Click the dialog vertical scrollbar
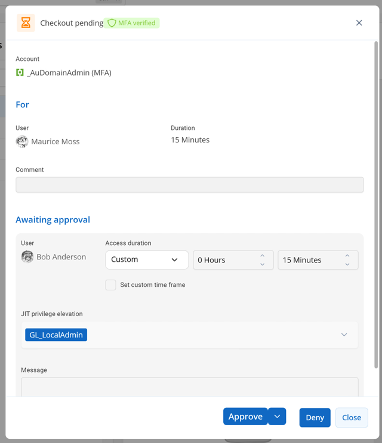 coord(376,205)
